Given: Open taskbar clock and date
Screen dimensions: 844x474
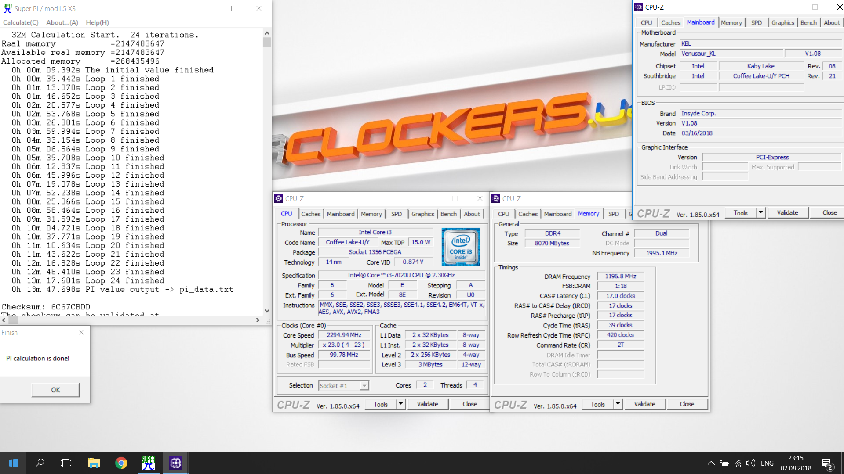Looking at the screenshot, I should click(x=796, y=463).
